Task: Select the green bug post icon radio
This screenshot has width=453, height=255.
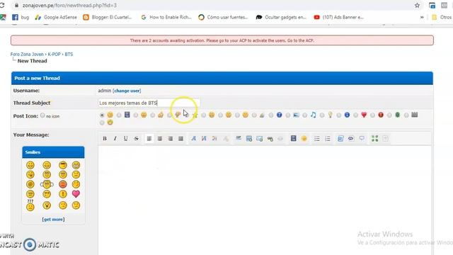Action: click(389, 115)
